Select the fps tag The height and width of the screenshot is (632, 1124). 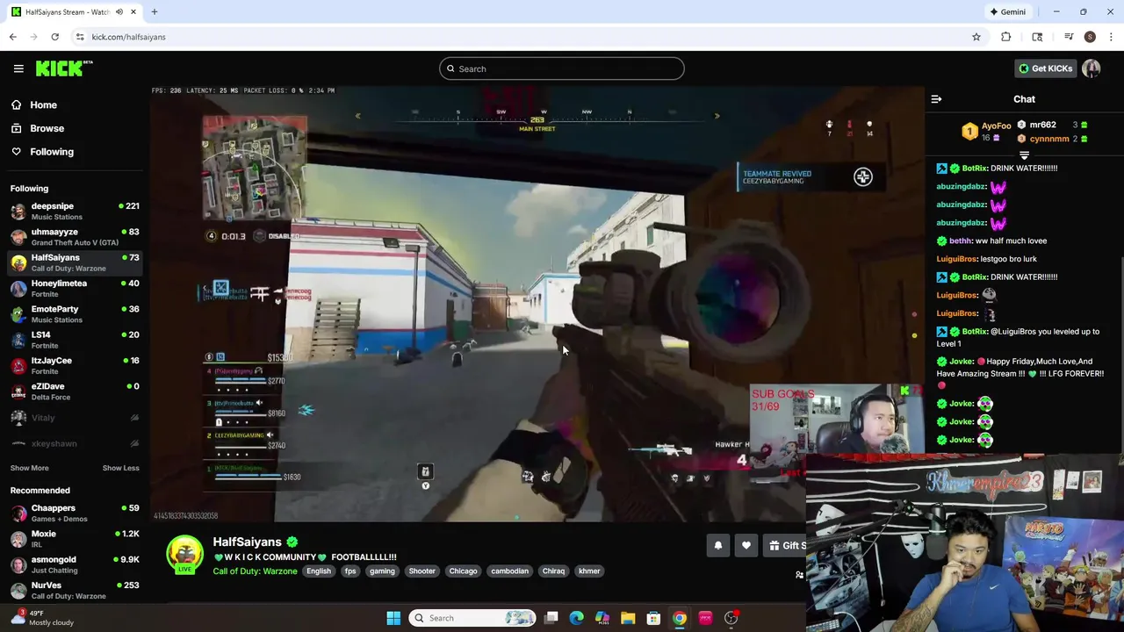point(350,571)
